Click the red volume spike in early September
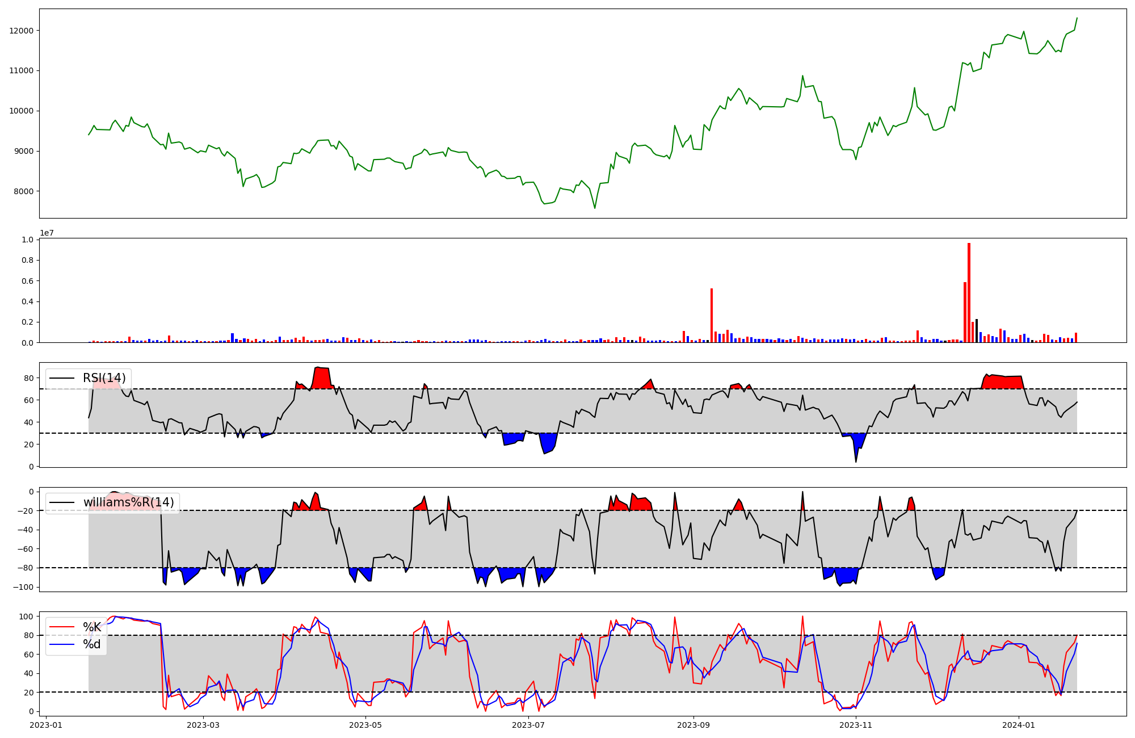Image resolution: width=1135 pixels, height=738 pixels. pyautogui.click(x=712, y=316)
